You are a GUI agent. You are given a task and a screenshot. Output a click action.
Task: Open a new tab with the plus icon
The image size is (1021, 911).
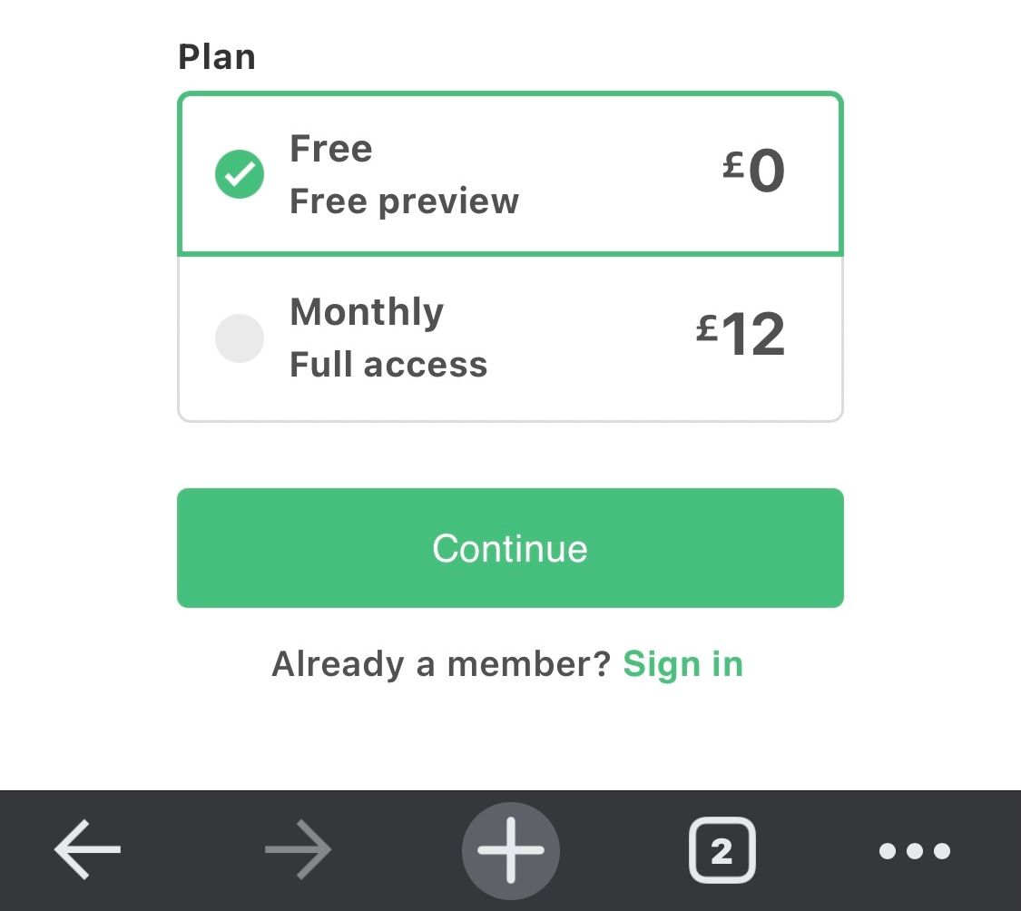[x=510, y=850]
